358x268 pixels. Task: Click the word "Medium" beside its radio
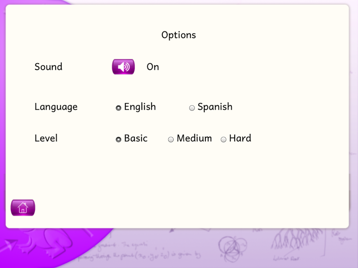click(194, 138)
